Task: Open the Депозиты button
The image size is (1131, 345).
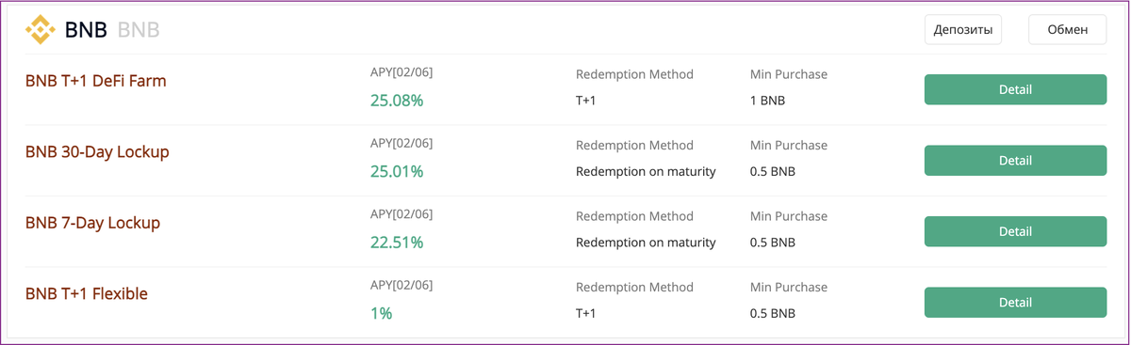Action: 962,30
